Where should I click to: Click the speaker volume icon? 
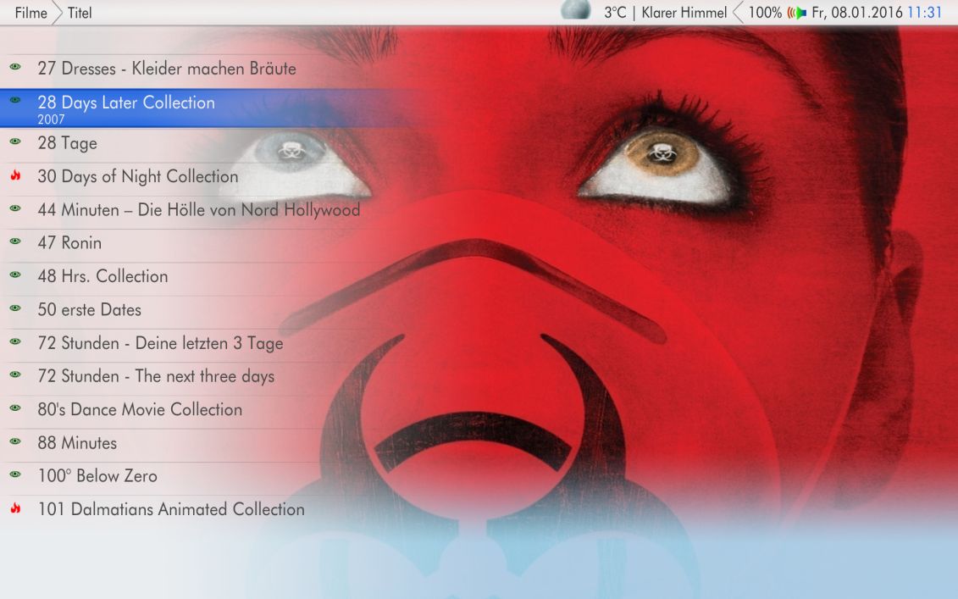[797, 13]
